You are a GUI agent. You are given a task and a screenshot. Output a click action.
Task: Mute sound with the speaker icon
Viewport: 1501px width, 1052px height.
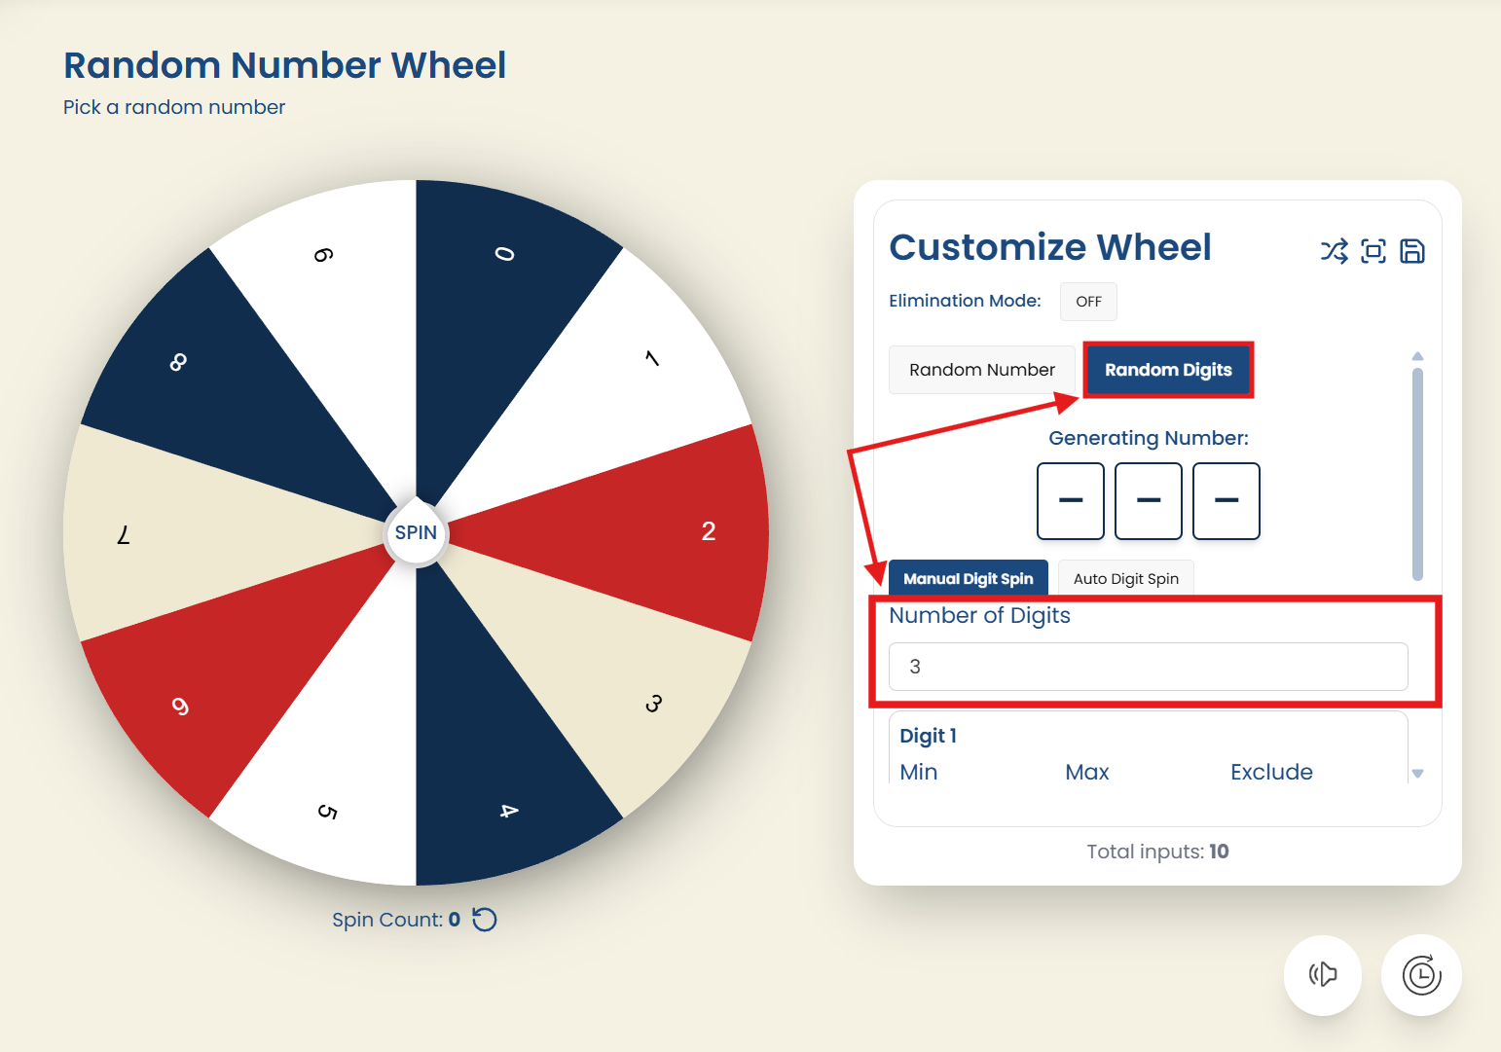point(1323,975)
